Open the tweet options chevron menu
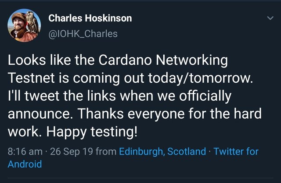The height and width of the screenshot is (183, 281). tap(270, 19)
